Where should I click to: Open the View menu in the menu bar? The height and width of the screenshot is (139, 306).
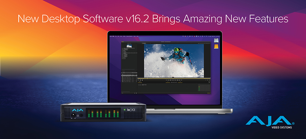tap(121, 36)
